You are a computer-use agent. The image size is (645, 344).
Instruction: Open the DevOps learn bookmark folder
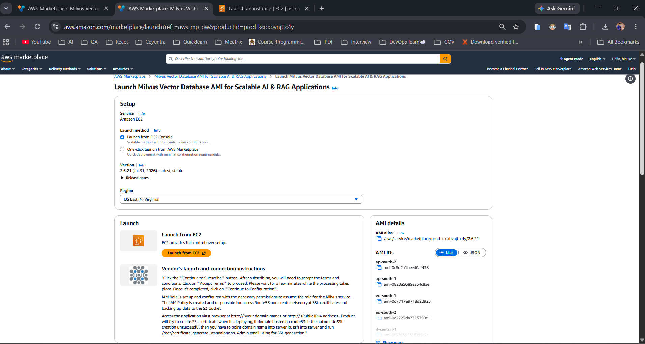point(403,42)
